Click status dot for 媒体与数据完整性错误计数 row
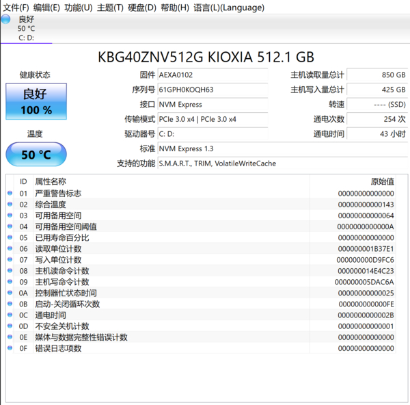The height and width of the screenshot is (405, 410). 10,337
